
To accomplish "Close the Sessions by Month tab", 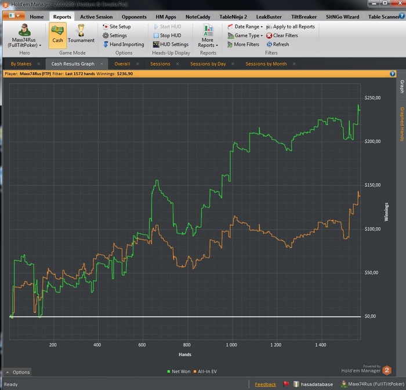I will point(294,64).
